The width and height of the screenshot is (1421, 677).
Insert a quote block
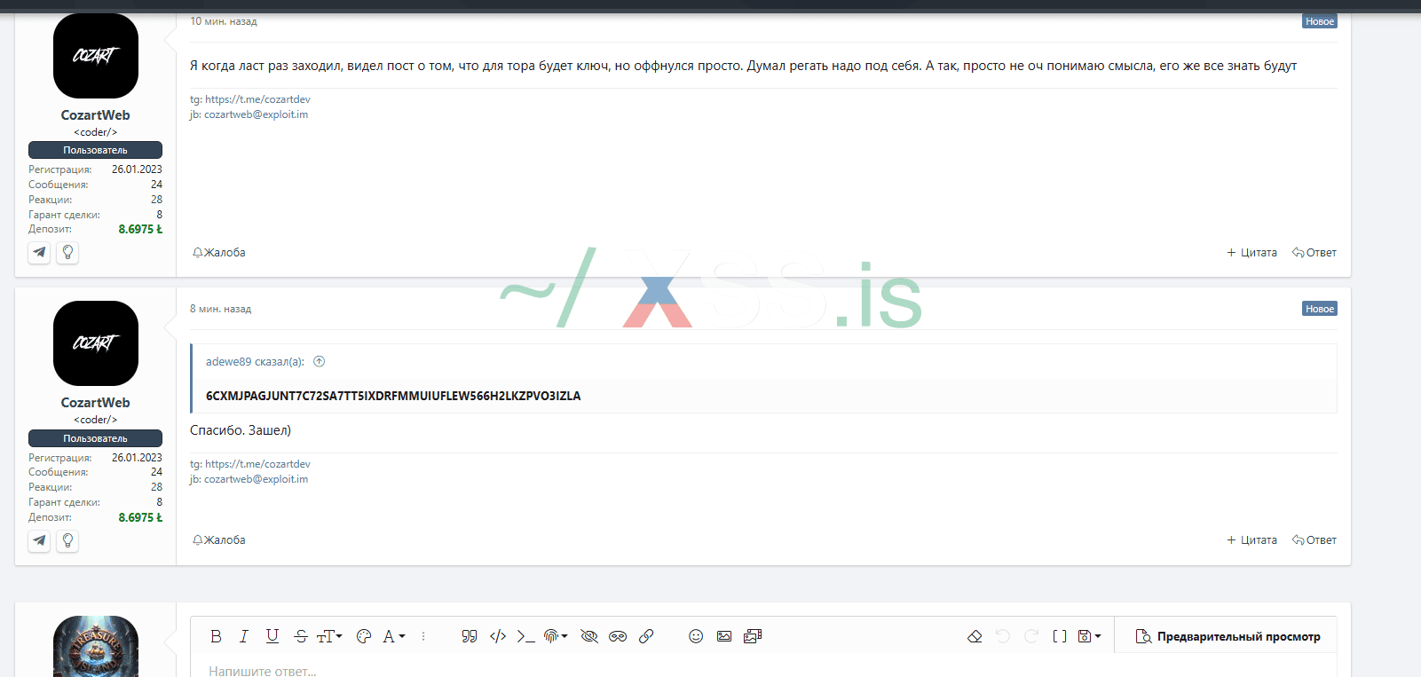pos(470,636)
